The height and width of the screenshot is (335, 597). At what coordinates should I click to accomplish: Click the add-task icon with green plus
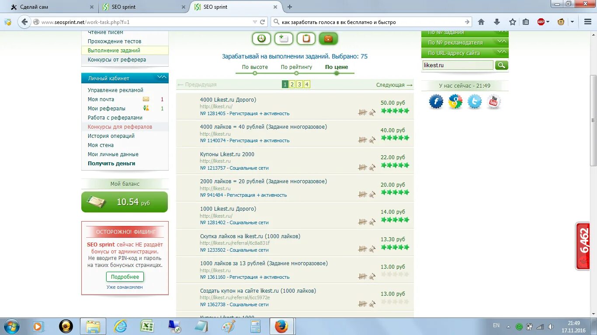[284, 38]
